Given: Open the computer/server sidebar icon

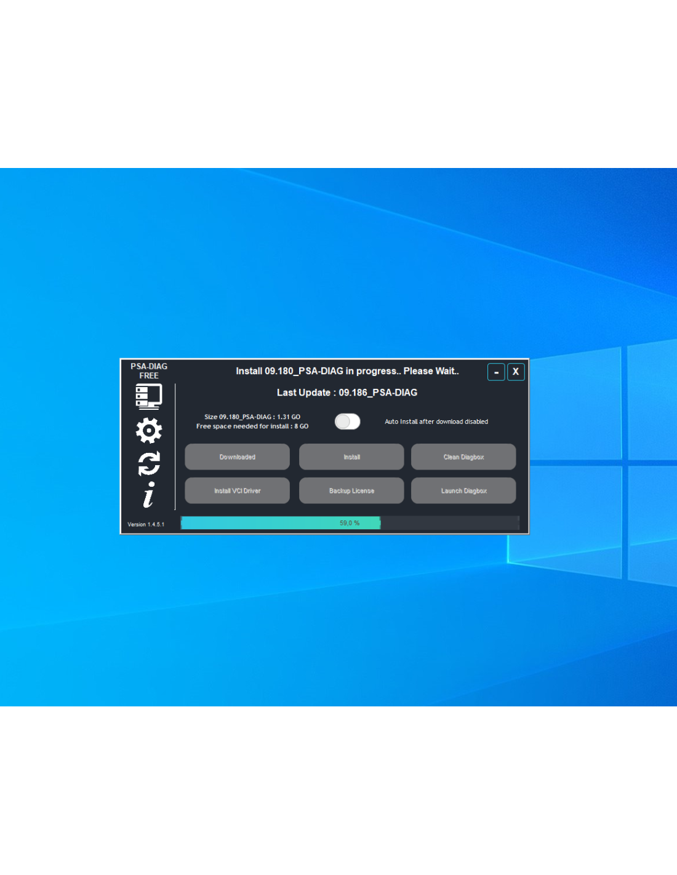Looking at the screenshot, I should click(x=149, y=397).
